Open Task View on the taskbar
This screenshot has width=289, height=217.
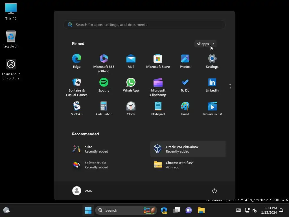[176, 210]
